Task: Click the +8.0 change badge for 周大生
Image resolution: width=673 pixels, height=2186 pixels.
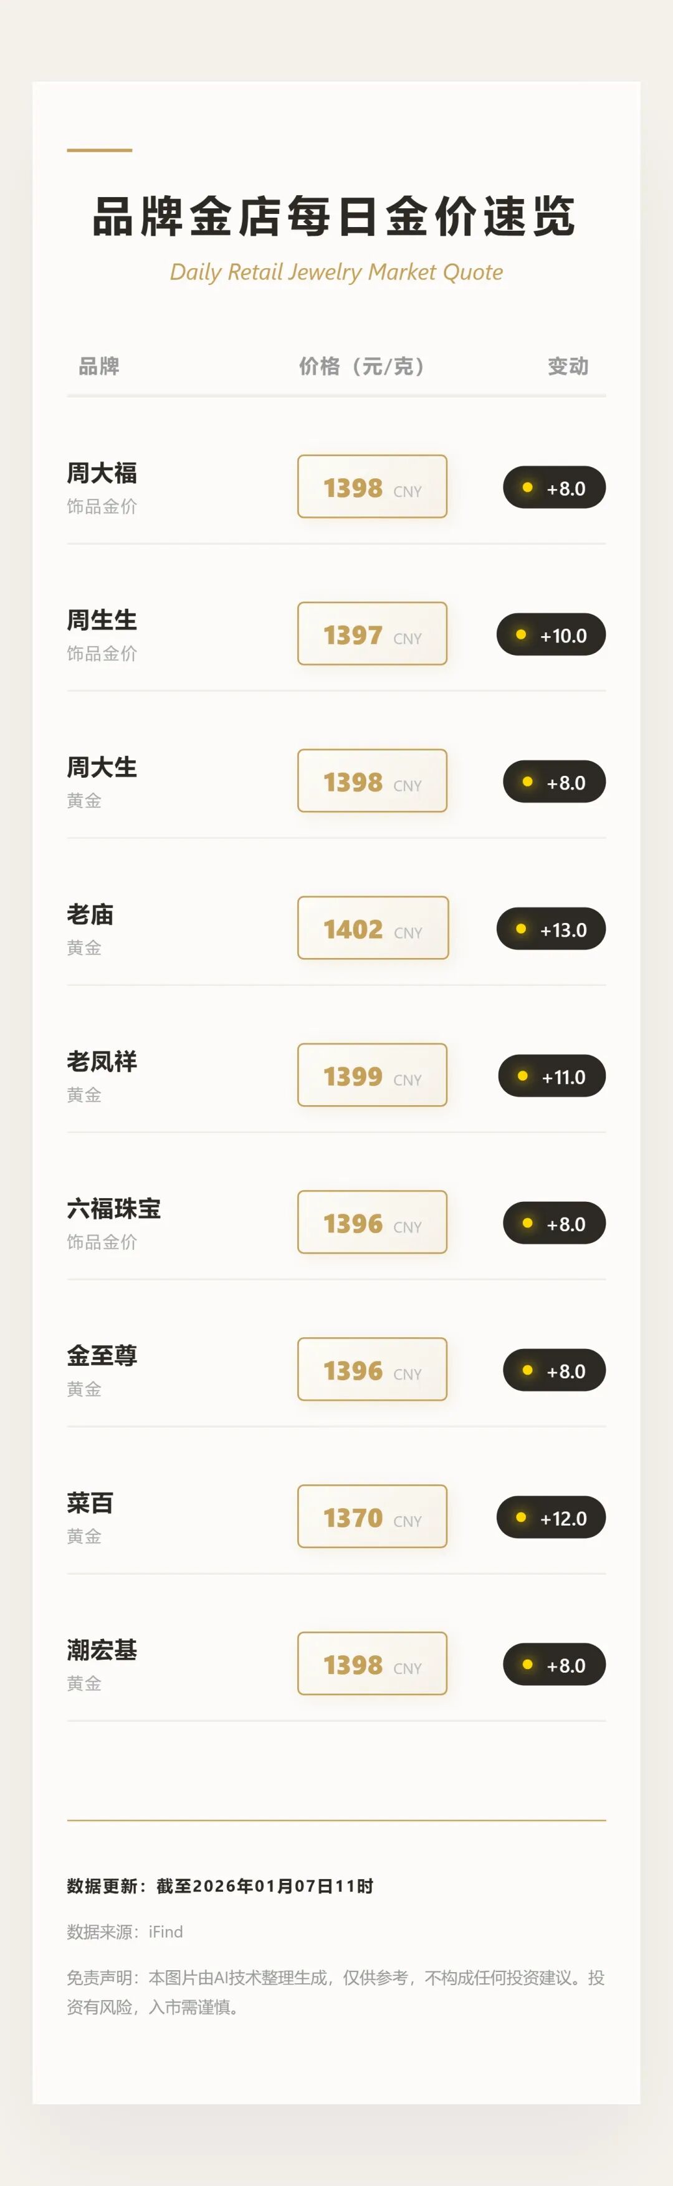Action: [555, 781]
